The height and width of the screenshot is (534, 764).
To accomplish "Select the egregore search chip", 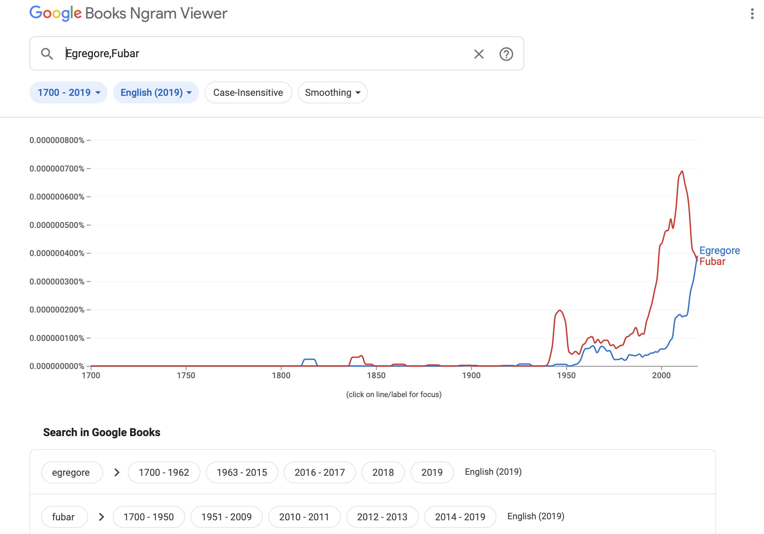I will 71,472.
